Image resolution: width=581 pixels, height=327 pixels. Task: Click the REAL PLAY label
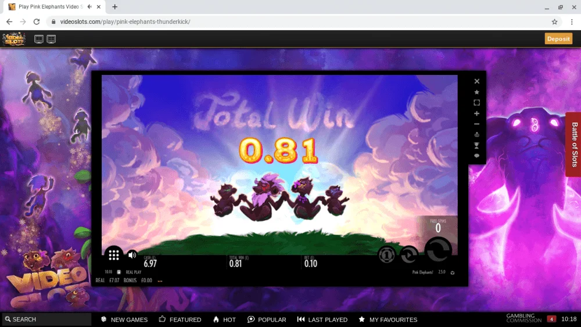click(134, 272)
